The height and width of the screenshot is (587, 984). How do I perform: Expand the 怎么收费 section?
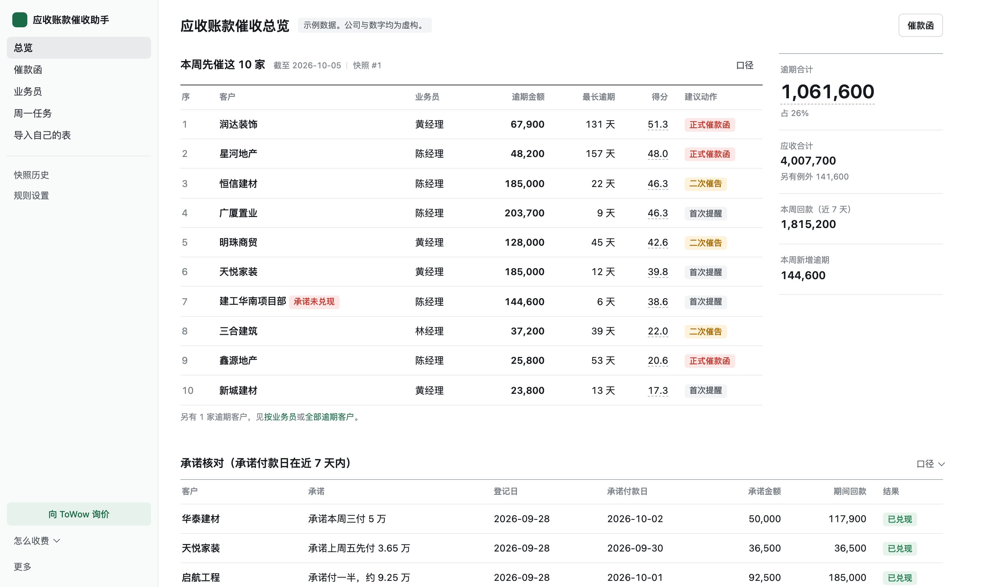click(x=37, y=541)
